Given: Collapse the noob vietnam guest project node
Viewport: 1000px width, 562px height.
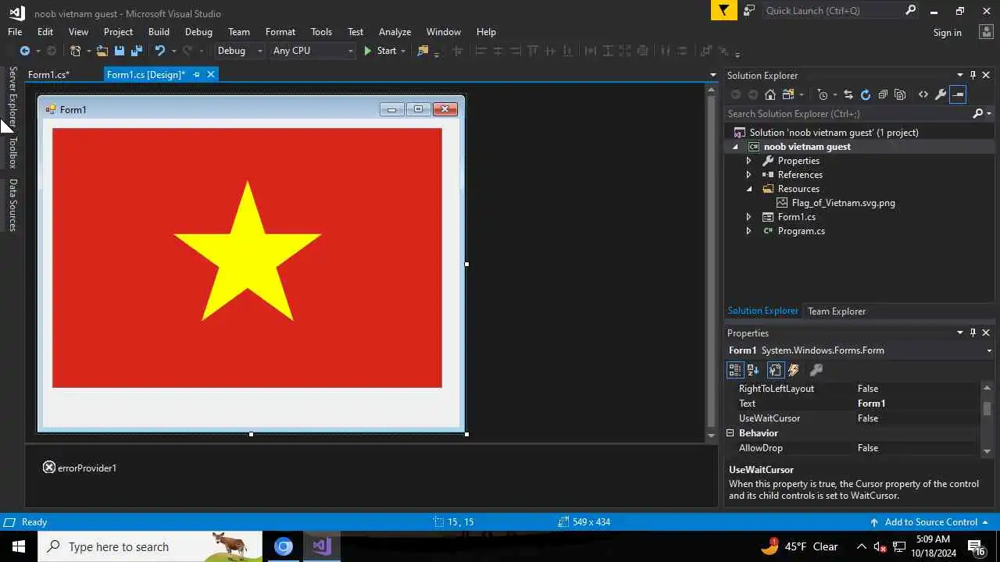Looking at the screenshot, I should [735, 147].
